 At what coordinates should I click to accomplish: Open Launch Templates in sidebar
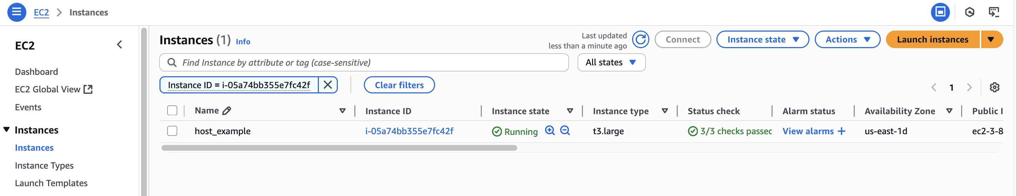(x=51, y=183)
